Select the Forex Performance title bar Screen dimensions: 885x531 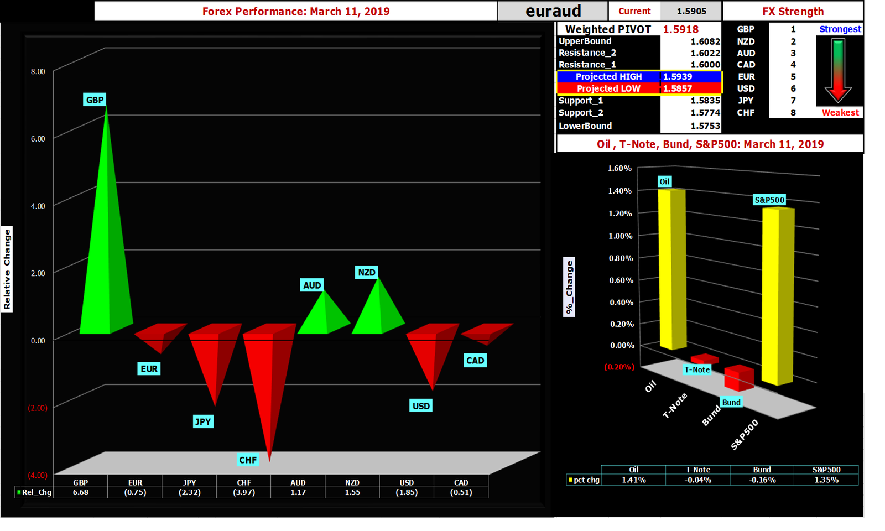point(295,11)
